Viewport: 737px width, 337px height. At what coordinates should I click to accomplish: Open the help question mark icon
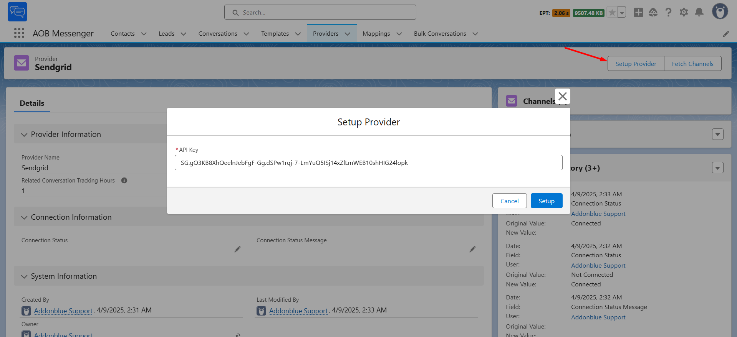tap(669, 12)
